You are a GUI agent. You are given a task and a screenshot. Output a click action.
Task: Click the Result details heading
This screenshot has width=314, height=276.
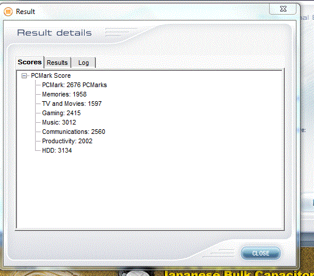point(54,33)
